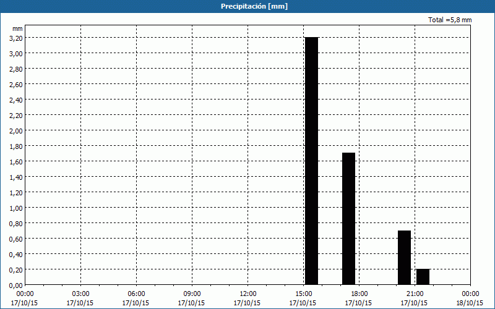Click the y-axis value 1,40
This screenshot has height=309, width=495.
tap(16, 177)
